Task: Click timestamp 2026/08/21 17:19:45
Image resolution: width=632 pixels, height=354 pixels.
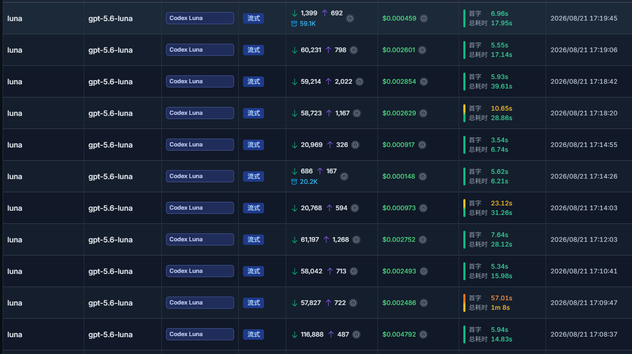Action: 584,18
